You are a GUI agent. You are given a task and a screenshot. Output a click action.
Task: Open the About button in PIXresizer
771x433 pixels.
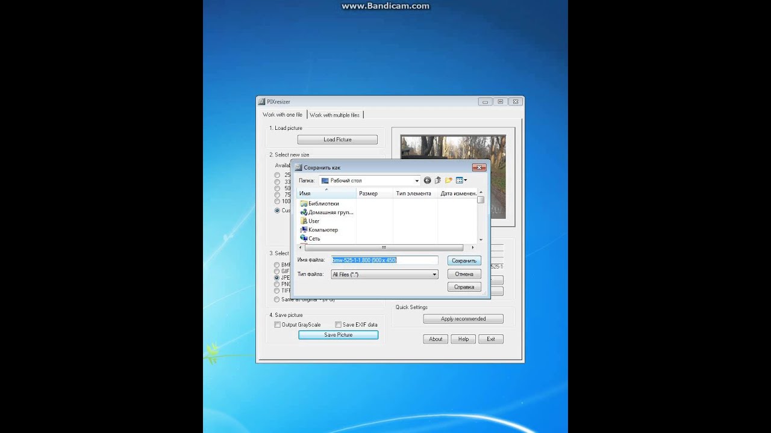[x=435, y=339]
